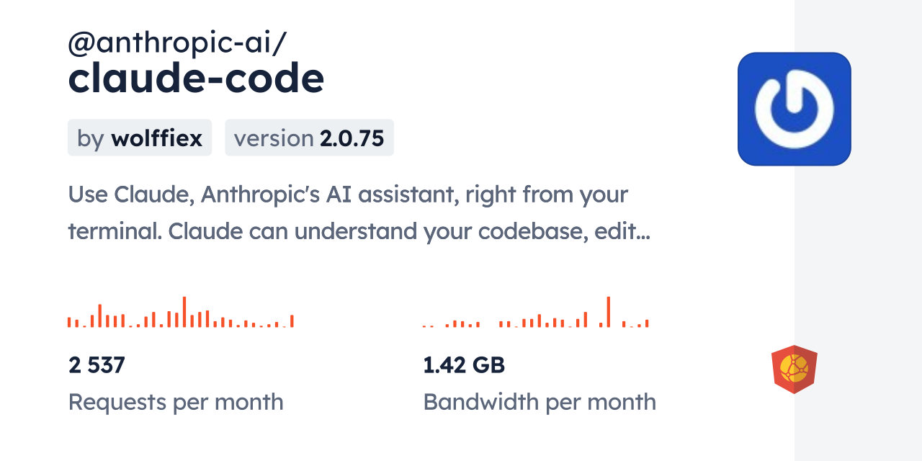The image size is (922, 461).
Task: Click the blue power-symbol avatar icon
Action: coord(794,109)
